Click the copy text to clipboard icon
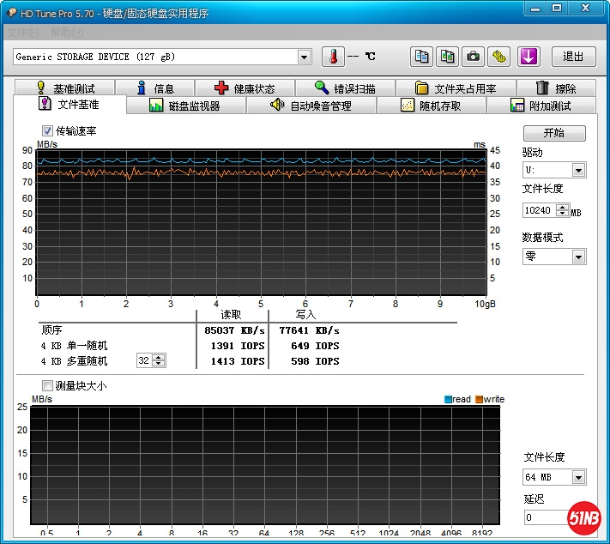This screenshot has height=544, width=610. click(421, 57)
